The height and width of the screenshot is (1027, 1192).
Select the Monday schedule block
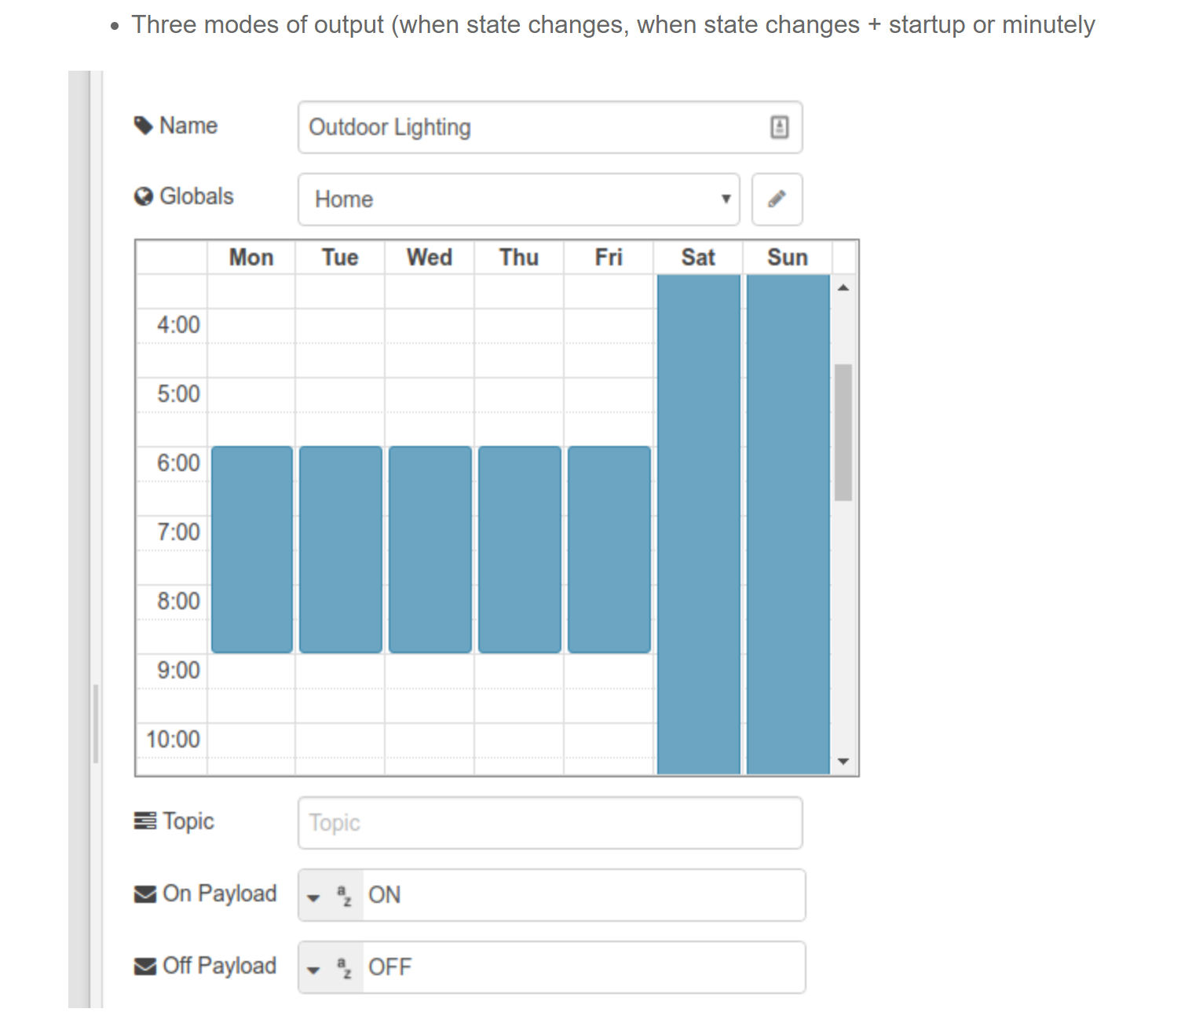pyautogui.click(x=251, y=550)
